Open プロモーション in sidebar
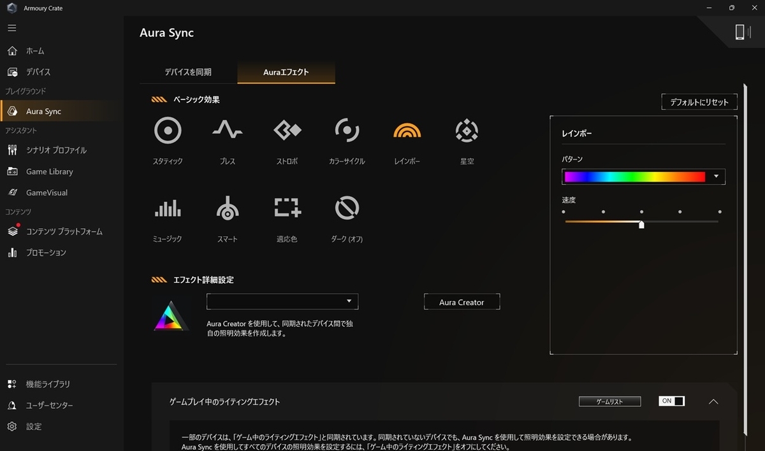765x451 pixels. (62, 253)
